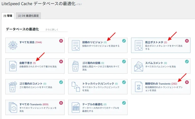Click the gear page icon for 自動下書き
Image resolution: width=195 pixels, height=119 pixels.
click(x=13, y=66)
